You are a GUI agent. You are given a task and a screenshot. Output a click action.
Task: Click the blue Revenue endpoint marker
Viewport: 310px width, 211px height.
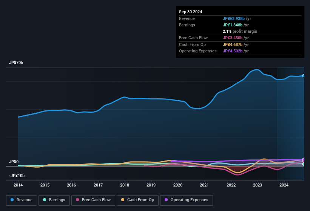click(304, 75)
